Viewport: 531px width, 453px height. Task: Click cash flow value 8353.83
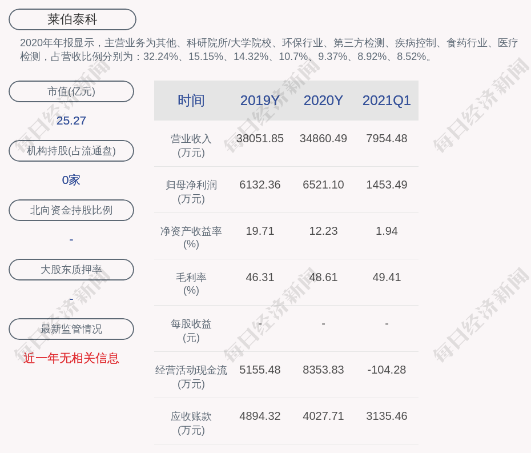[x=323, y=370]
